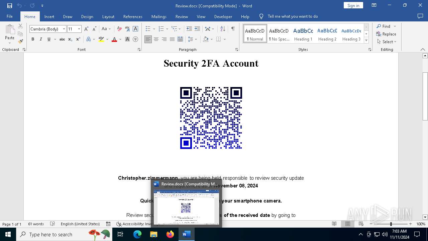Switch to the Insert tab

(x=49, y=16)
